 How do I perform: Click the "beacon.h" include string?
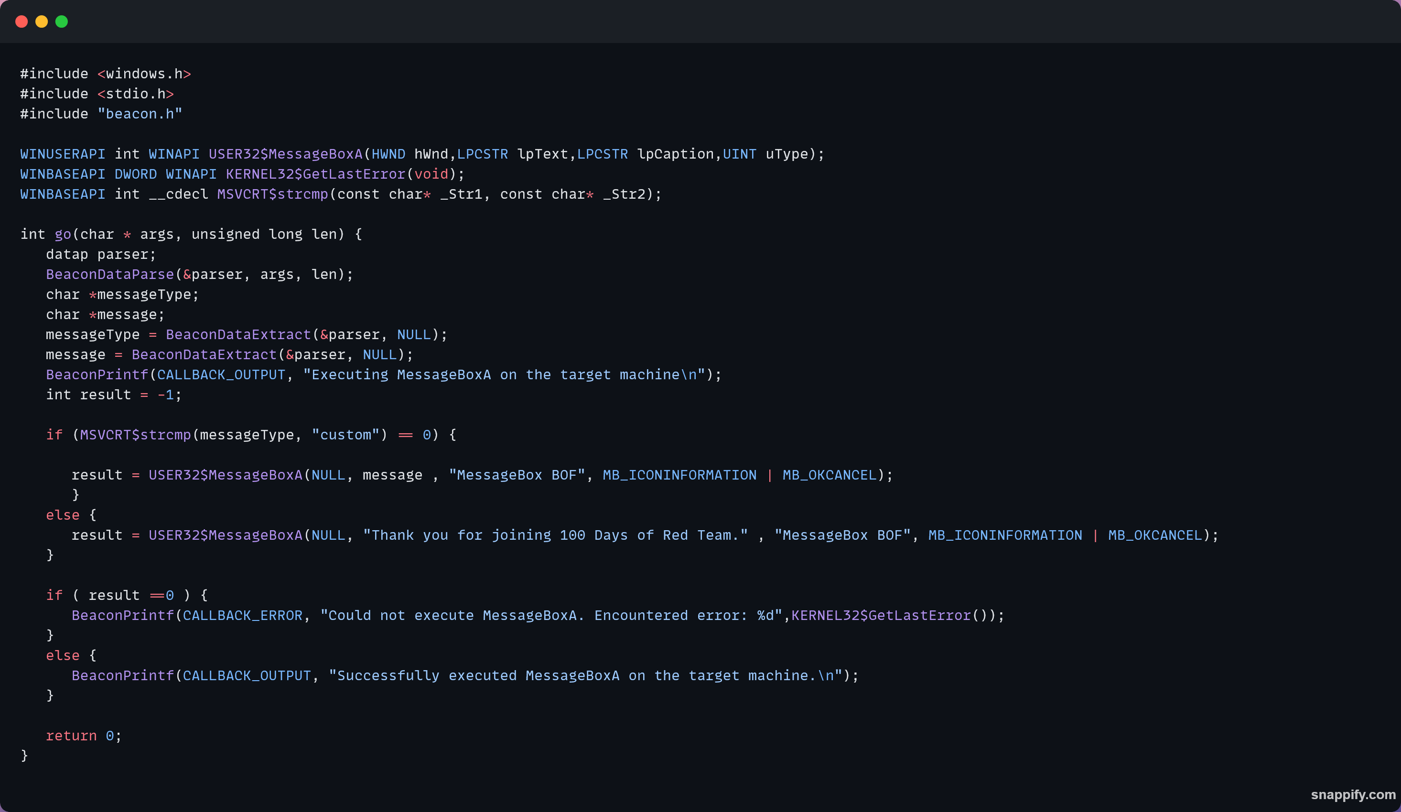(140, 114)
